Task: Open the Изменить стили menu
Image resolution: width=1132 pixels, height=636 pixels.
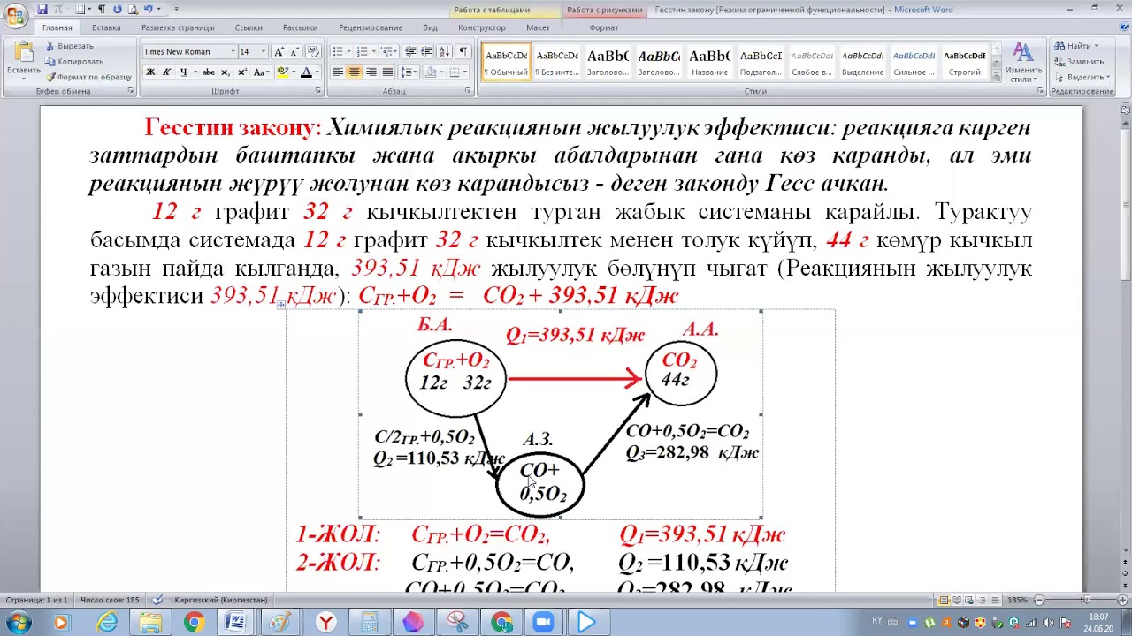Action: point(1023,62)
